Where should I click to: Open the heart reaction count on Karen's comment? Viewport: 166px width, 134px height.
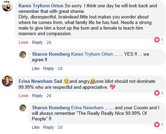159,40
